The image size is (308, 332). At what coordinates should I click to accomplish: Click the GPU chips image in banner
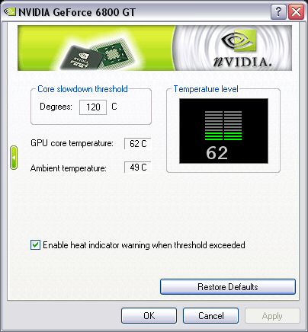click(x=99, y=54)
